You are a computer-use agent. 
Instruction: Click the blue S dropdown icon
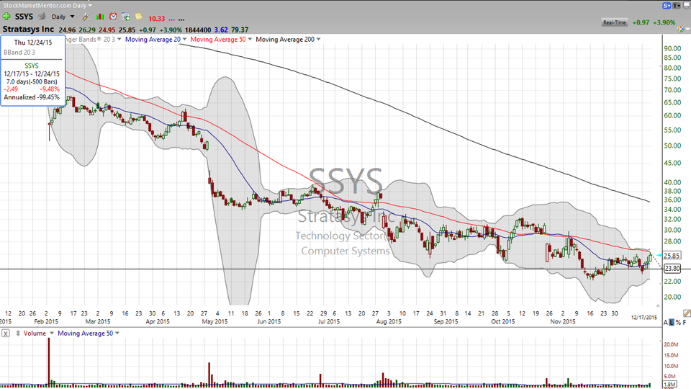667,6
